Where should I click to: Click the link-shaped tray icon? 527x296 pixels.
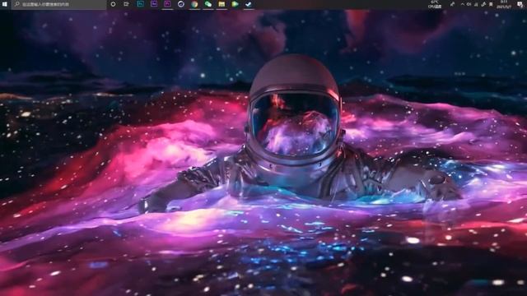tap(483, 4)
